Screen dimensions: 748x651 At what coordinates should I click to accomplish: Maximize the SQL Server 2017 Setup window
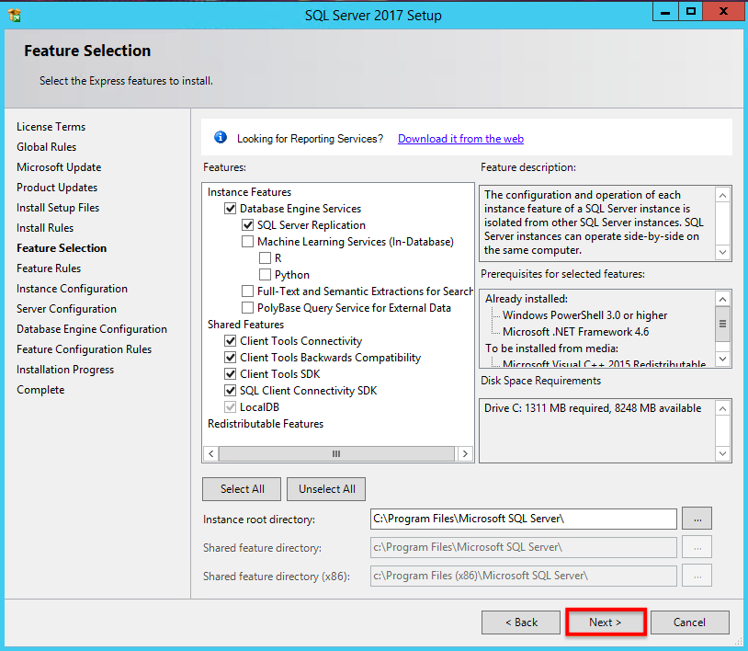point(690,11)
